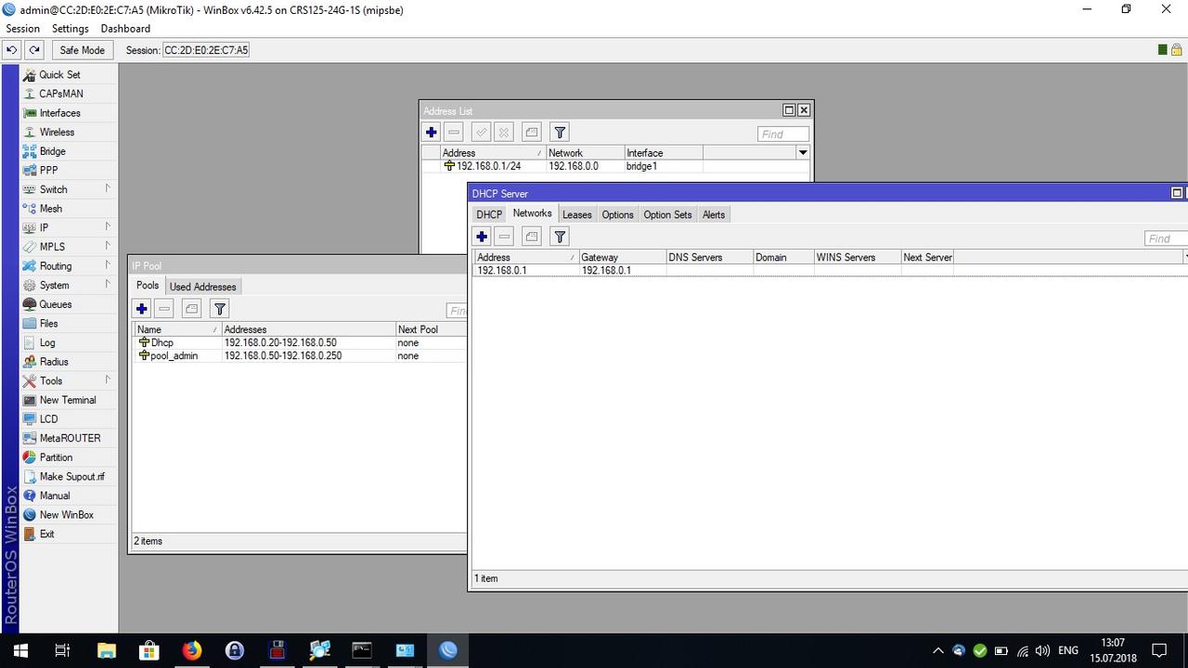Click Make Supout.rif in sidebar

(71, 477)
